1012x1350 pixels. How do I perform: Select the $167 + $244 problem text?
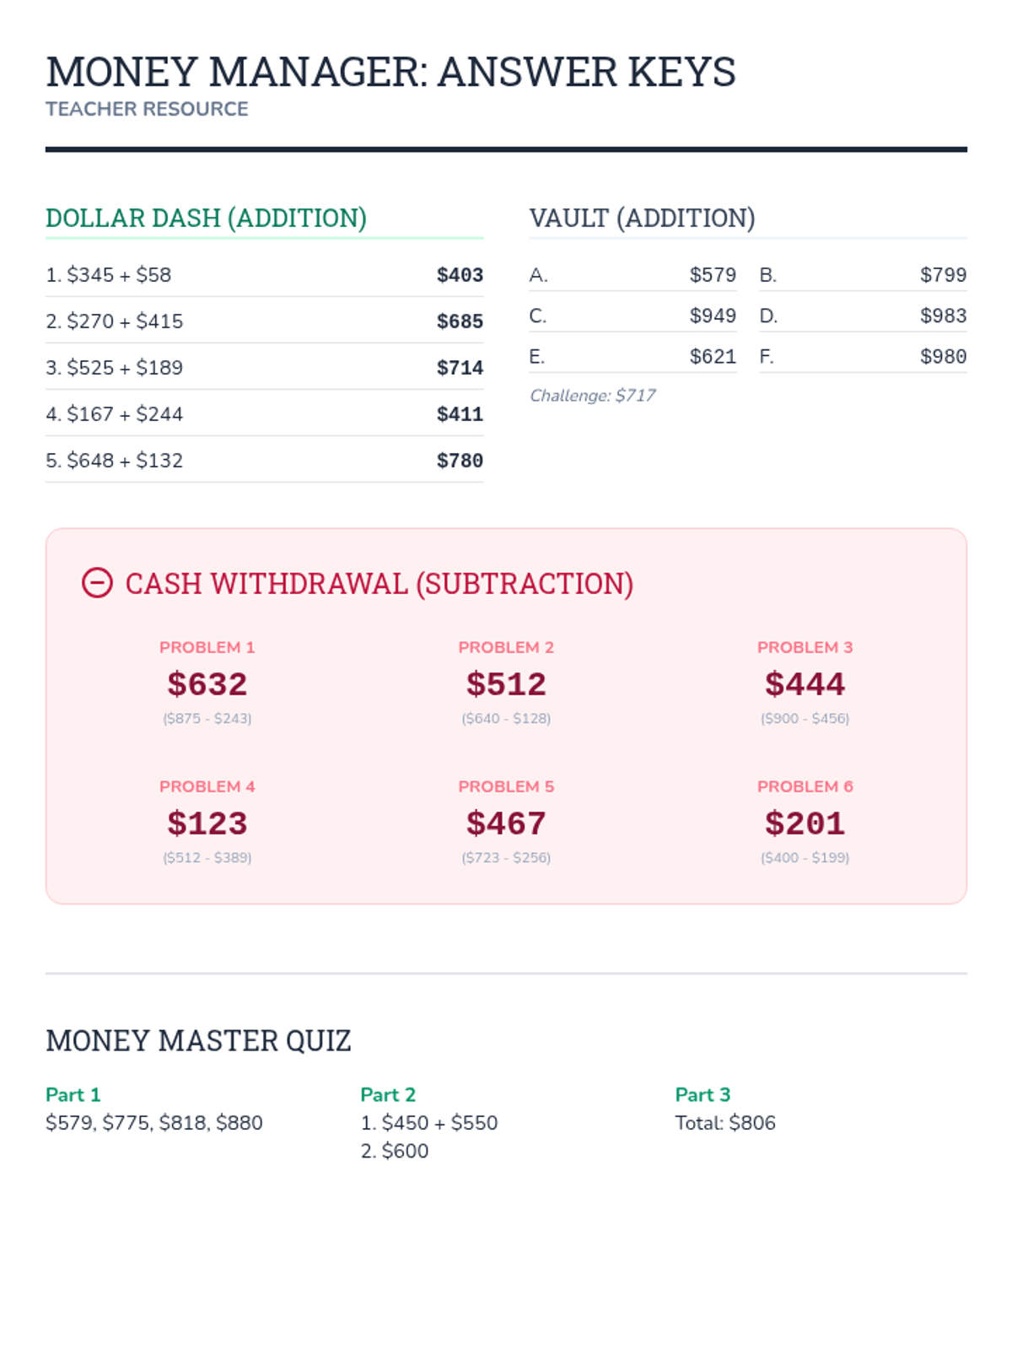coord(115,414)
